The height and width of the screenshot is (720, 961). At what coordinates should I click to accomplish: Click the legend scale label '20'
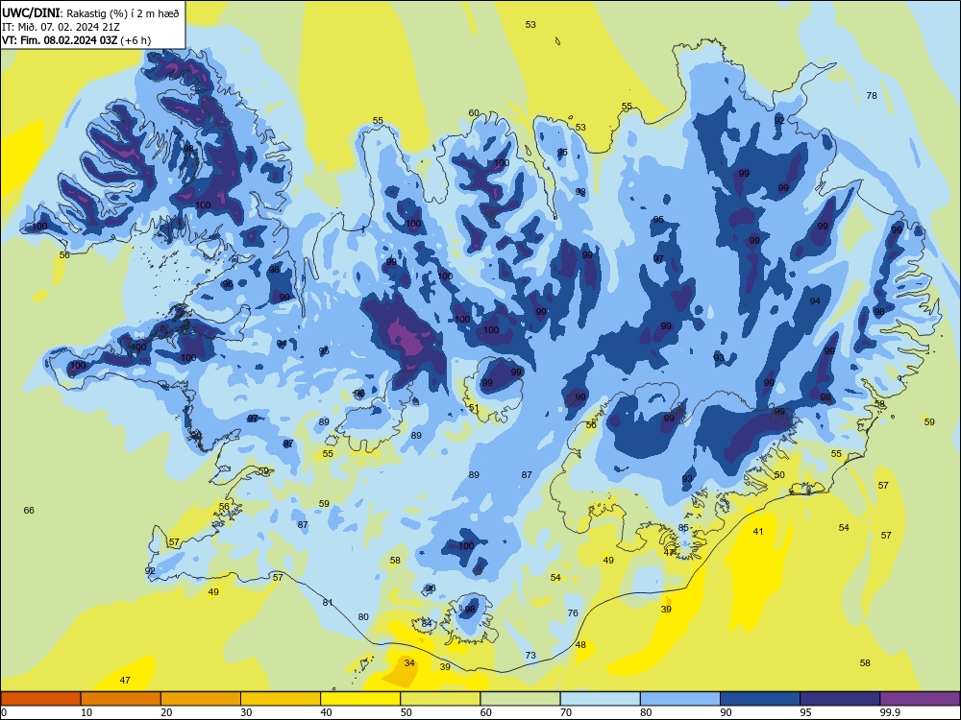(x=166, y=712)
